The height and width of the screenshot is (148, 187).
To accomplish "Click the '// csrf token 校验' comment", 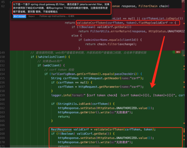I will point(59,70).
